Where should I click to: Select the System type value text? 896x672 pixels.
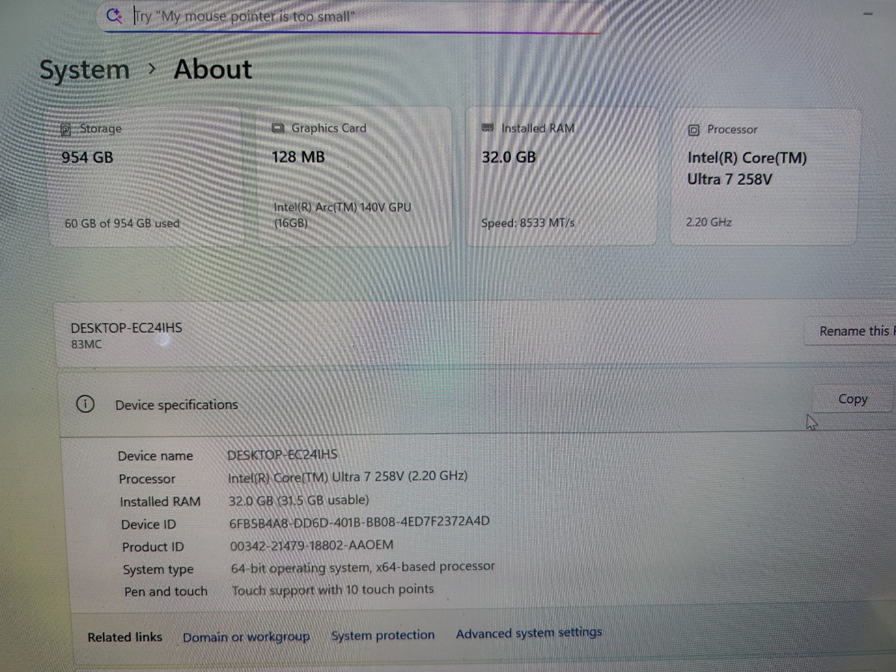pos(363,567)
